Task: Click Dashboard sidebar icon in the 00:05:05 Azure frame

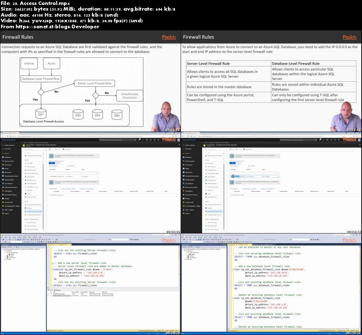Action: tap(3, 157)
